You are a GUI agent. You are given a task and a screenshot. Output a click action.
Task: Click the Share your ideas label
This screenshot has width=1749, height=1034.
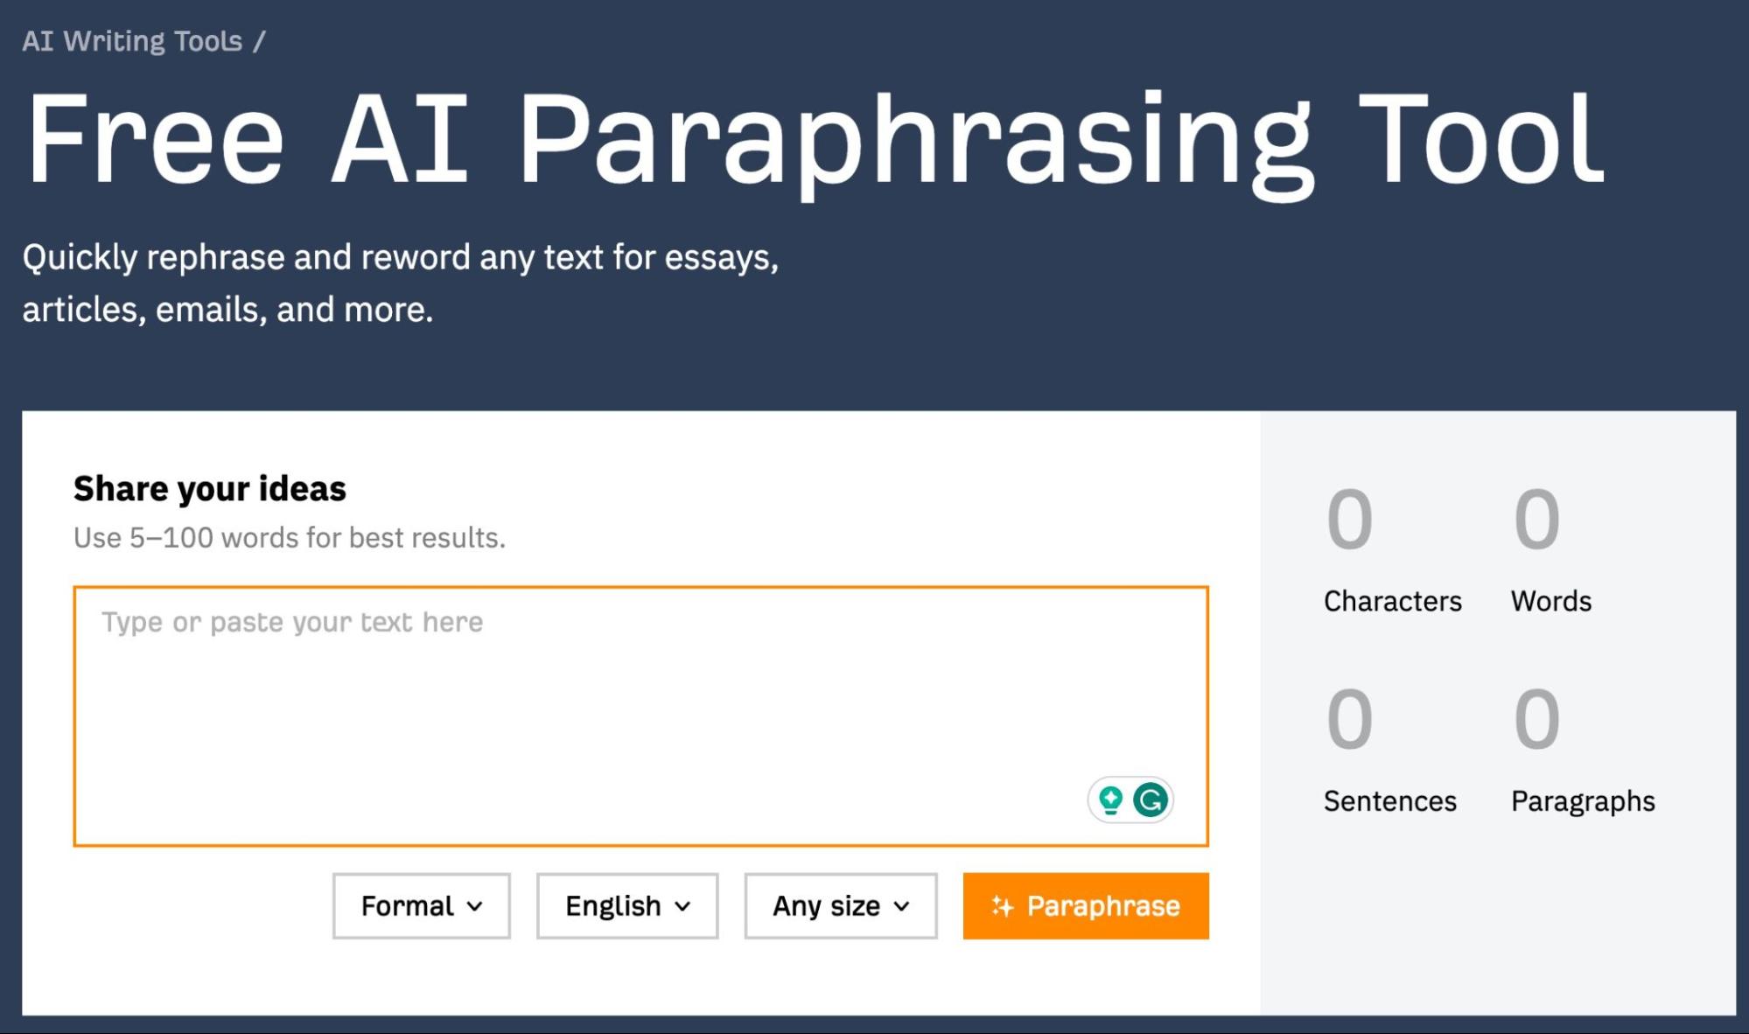pos(209,489)
